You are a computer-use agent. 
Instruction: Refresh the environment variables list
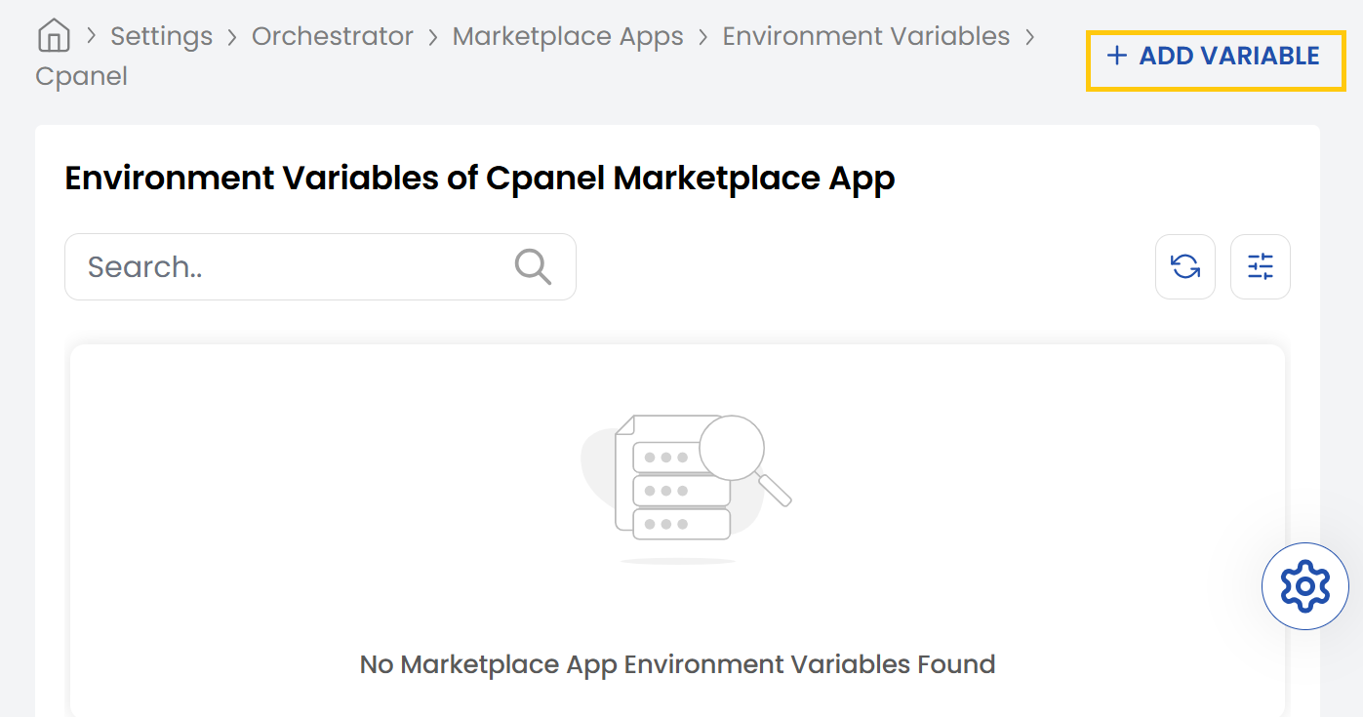point(1184,266)
